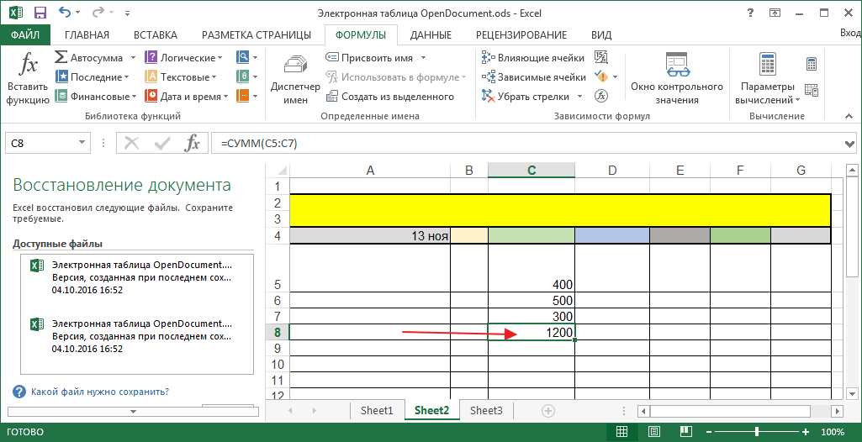Image resolution: width=862 pixels, height=442 pixels.
Task: Switch to Page Layout view in status bar
Action: click(x=654, y=431)
